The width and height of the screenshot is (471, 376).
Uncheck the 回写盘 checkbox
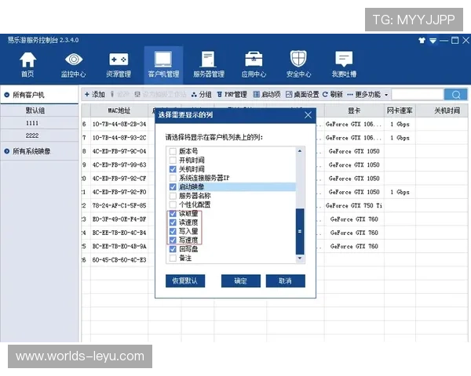pos(173,249)
